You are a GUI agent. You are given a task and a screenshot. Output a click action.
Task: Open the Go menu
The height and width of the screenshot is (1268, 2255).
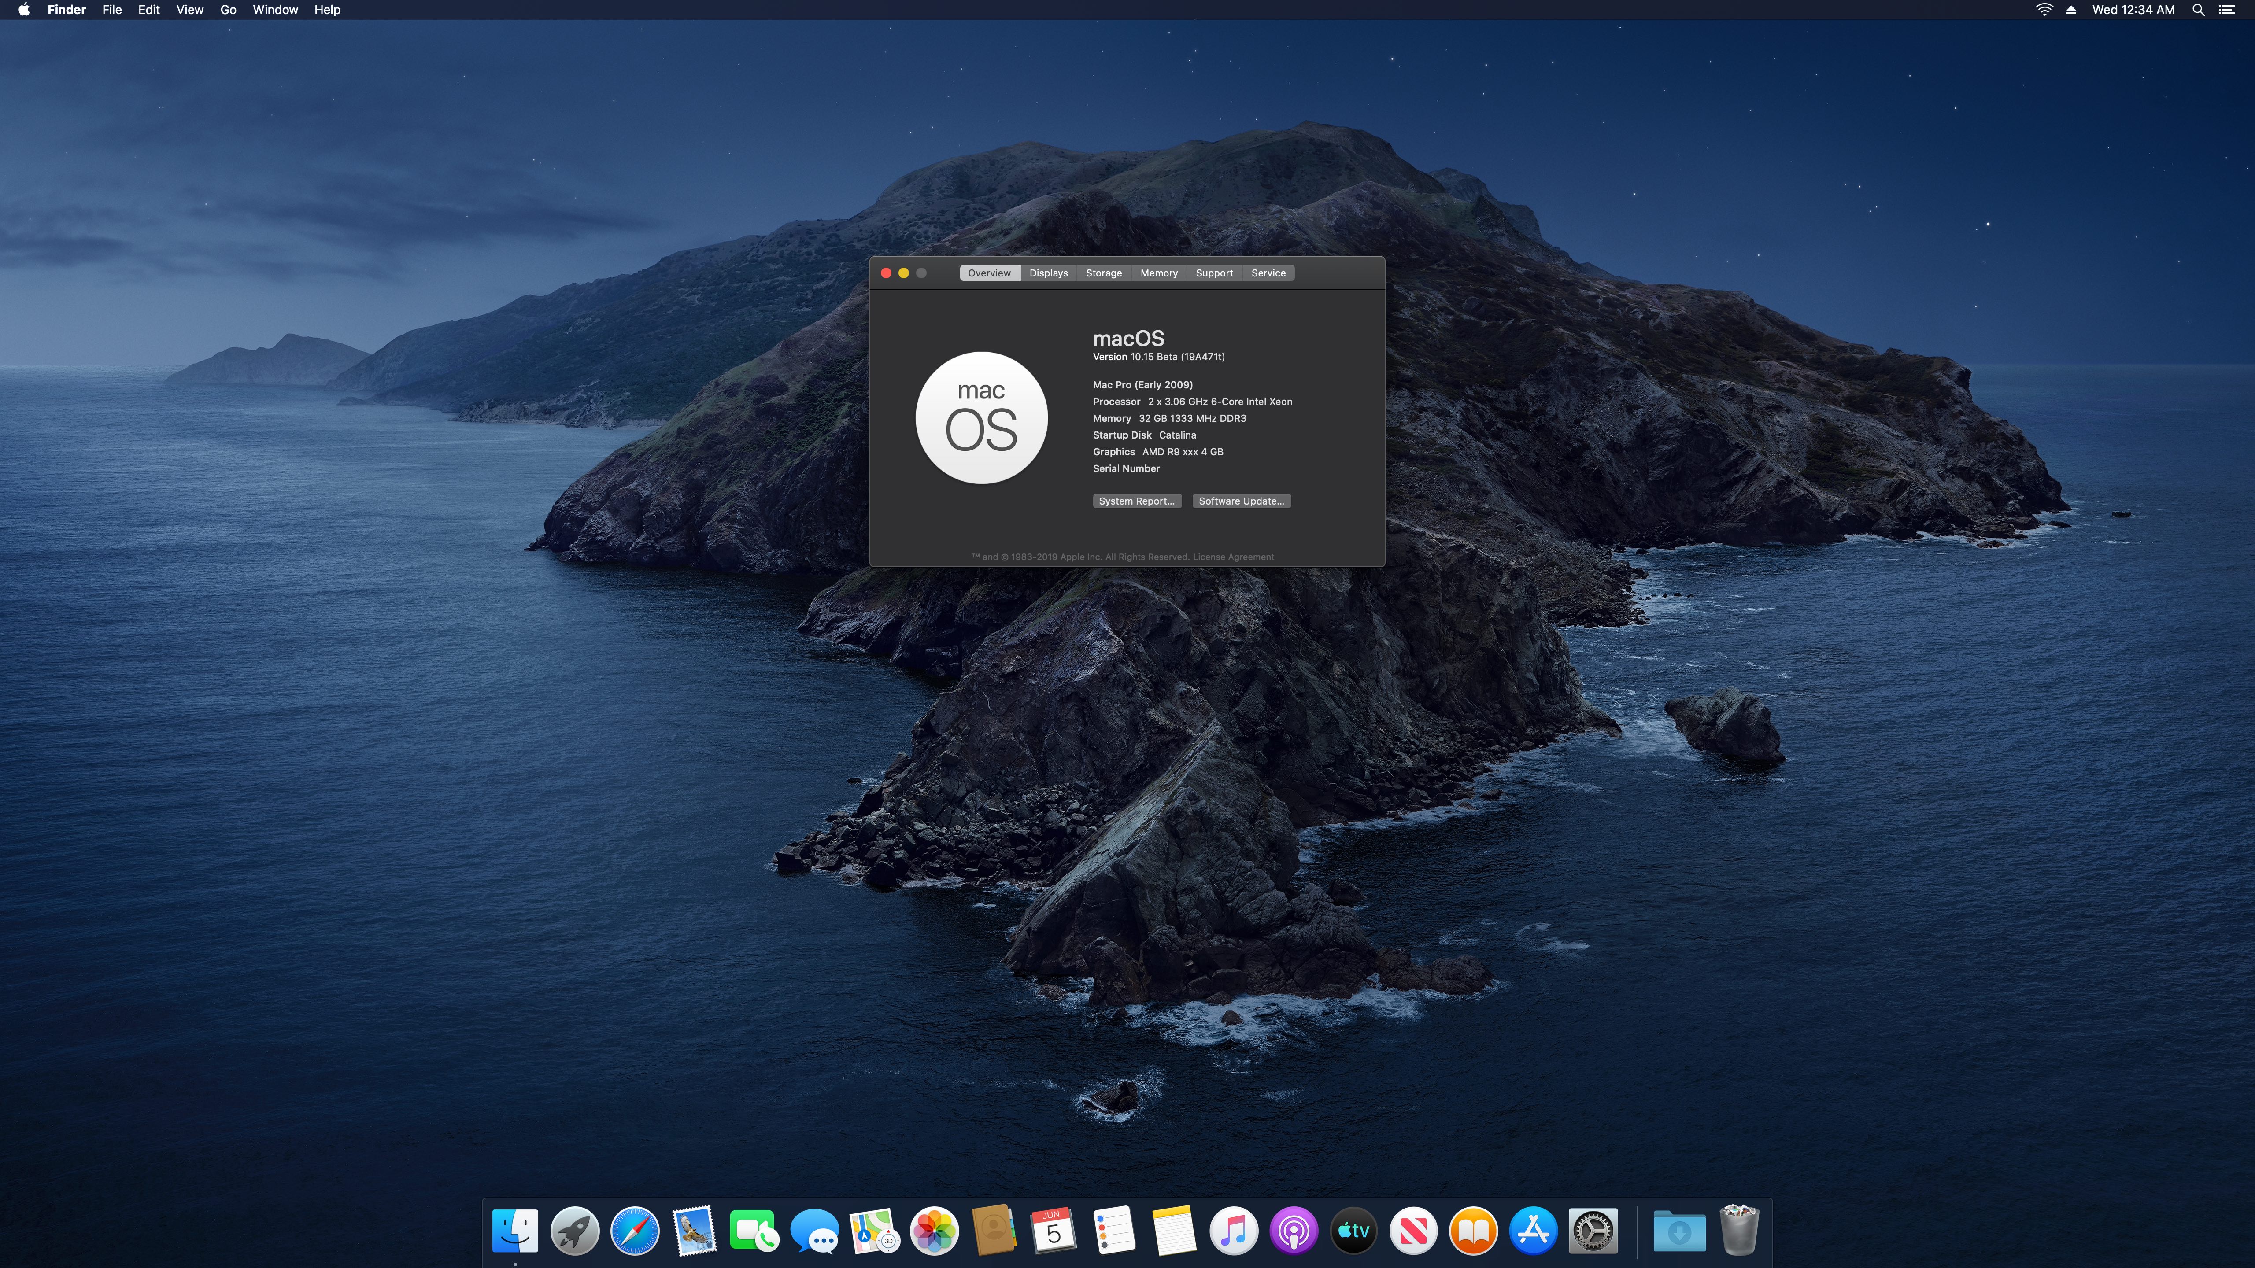[x=229, y=10]
